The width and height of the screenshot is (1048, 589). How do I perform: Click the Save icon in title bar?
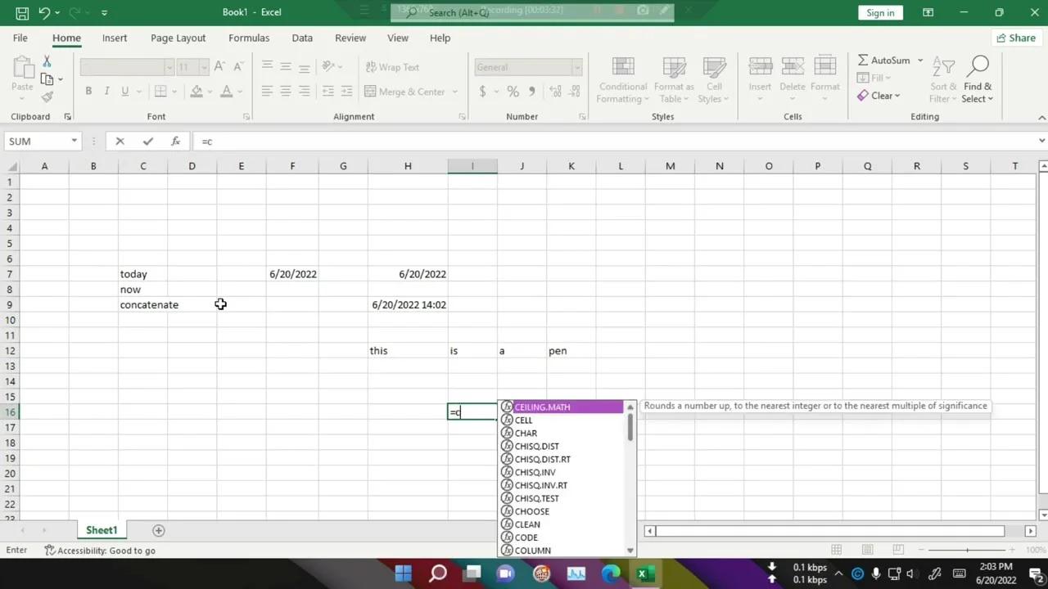[22, 13]
